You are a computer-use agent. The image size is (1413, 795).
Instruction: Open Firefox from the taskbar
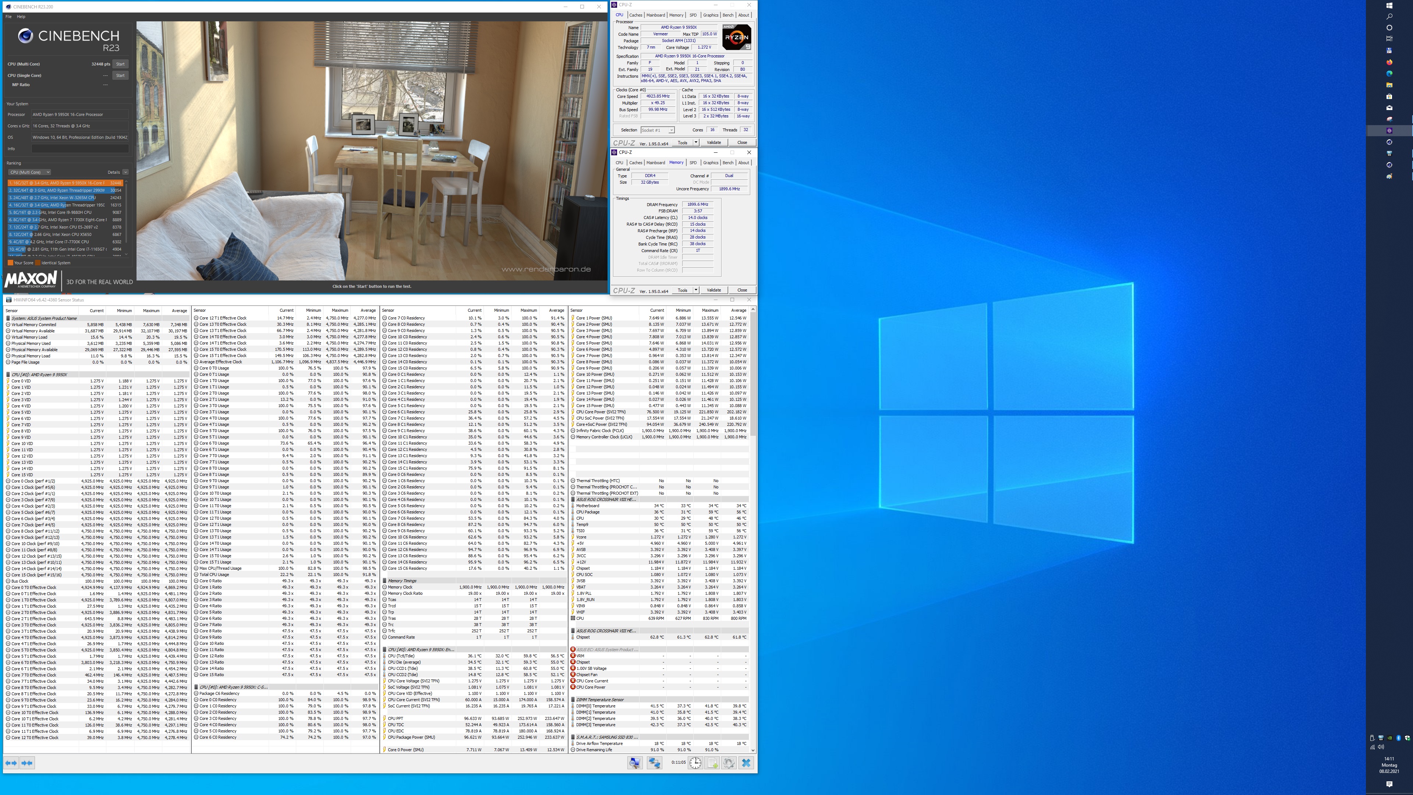click(1389, 62)
